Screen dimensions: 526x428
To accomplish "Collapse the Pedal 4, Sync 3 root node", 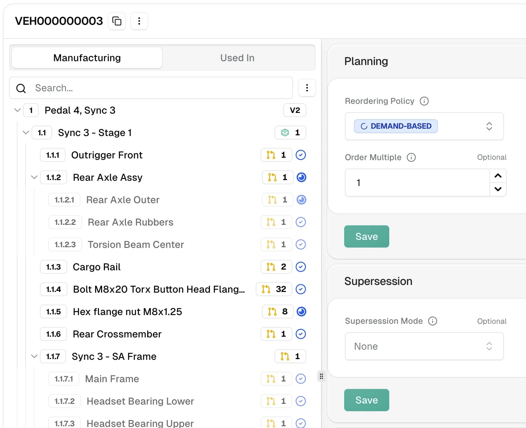I will (17, 110).
